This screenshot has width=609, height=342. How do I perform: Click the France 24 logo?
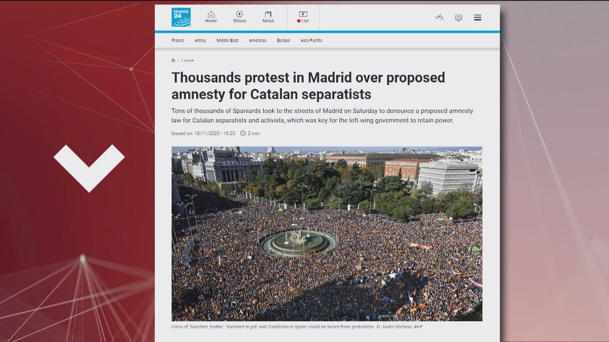(181, 17)
